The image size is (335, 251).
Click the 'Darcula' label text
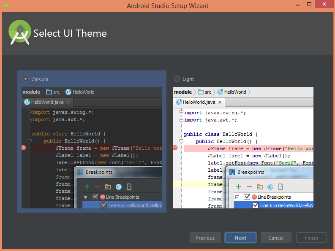[40, 79]
